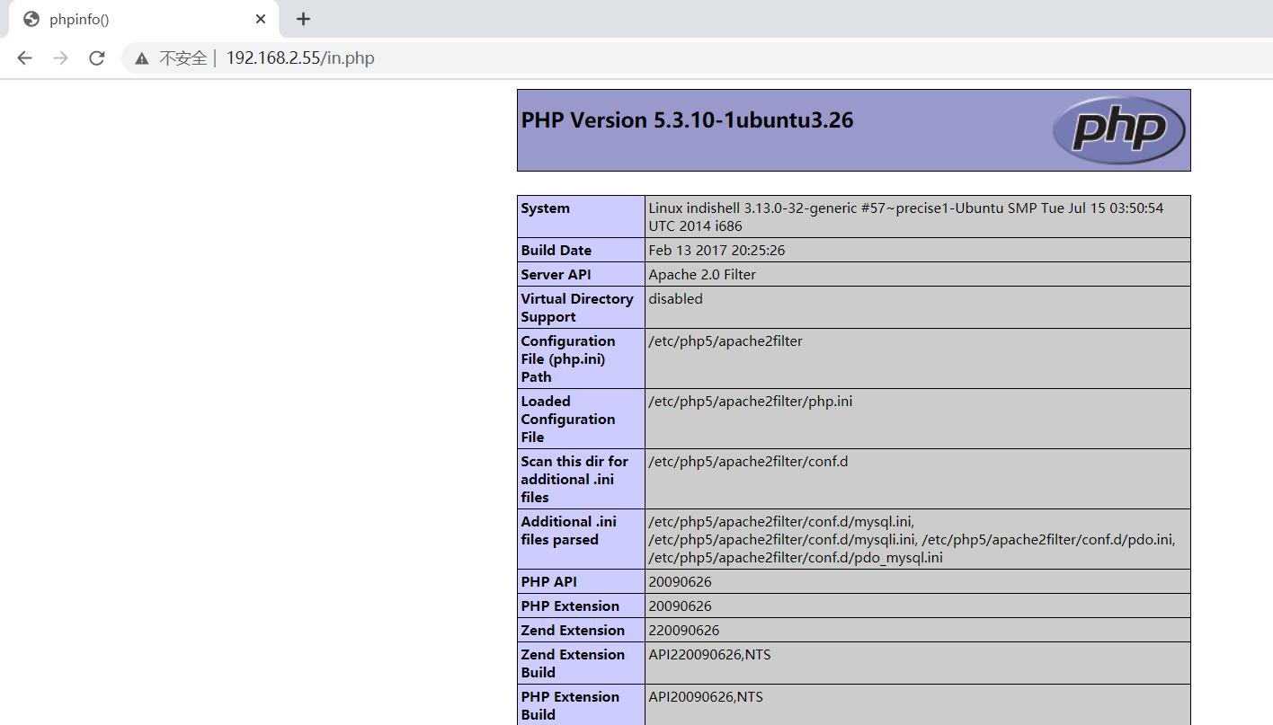The width and height of the screenshot is (1273, 725).
Task: Click the Linux indishell system value
Action: 905,217
